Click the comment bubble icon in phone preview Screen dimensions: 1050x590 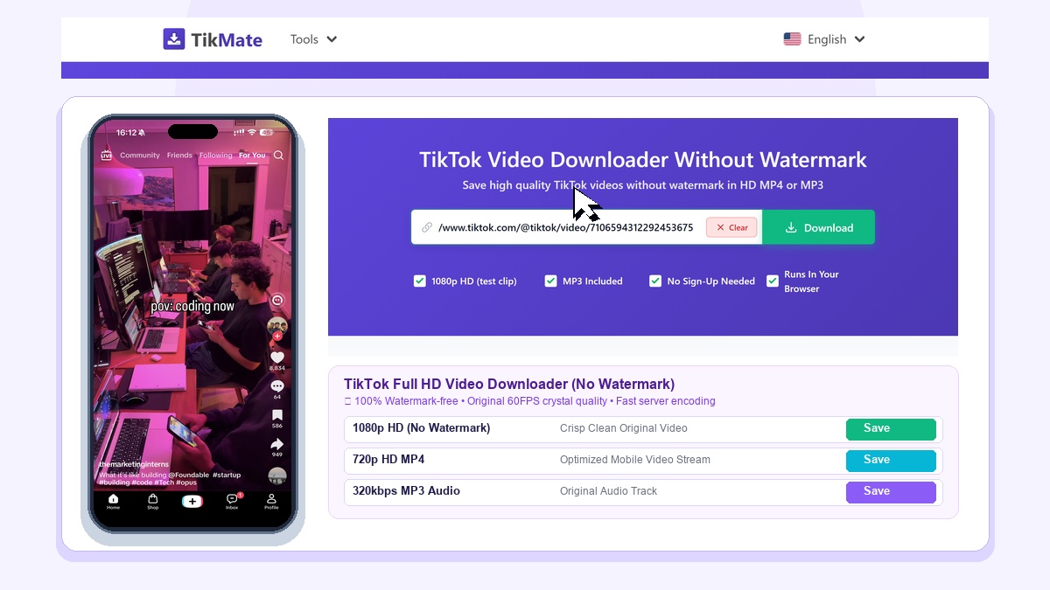tap(277, 386)
